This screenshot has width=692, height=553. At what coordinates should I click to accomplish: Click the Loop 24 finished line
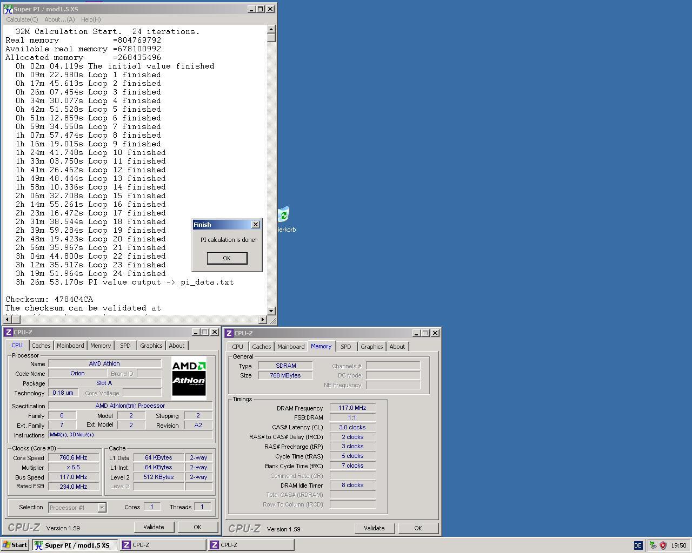[x=91, y=273]
